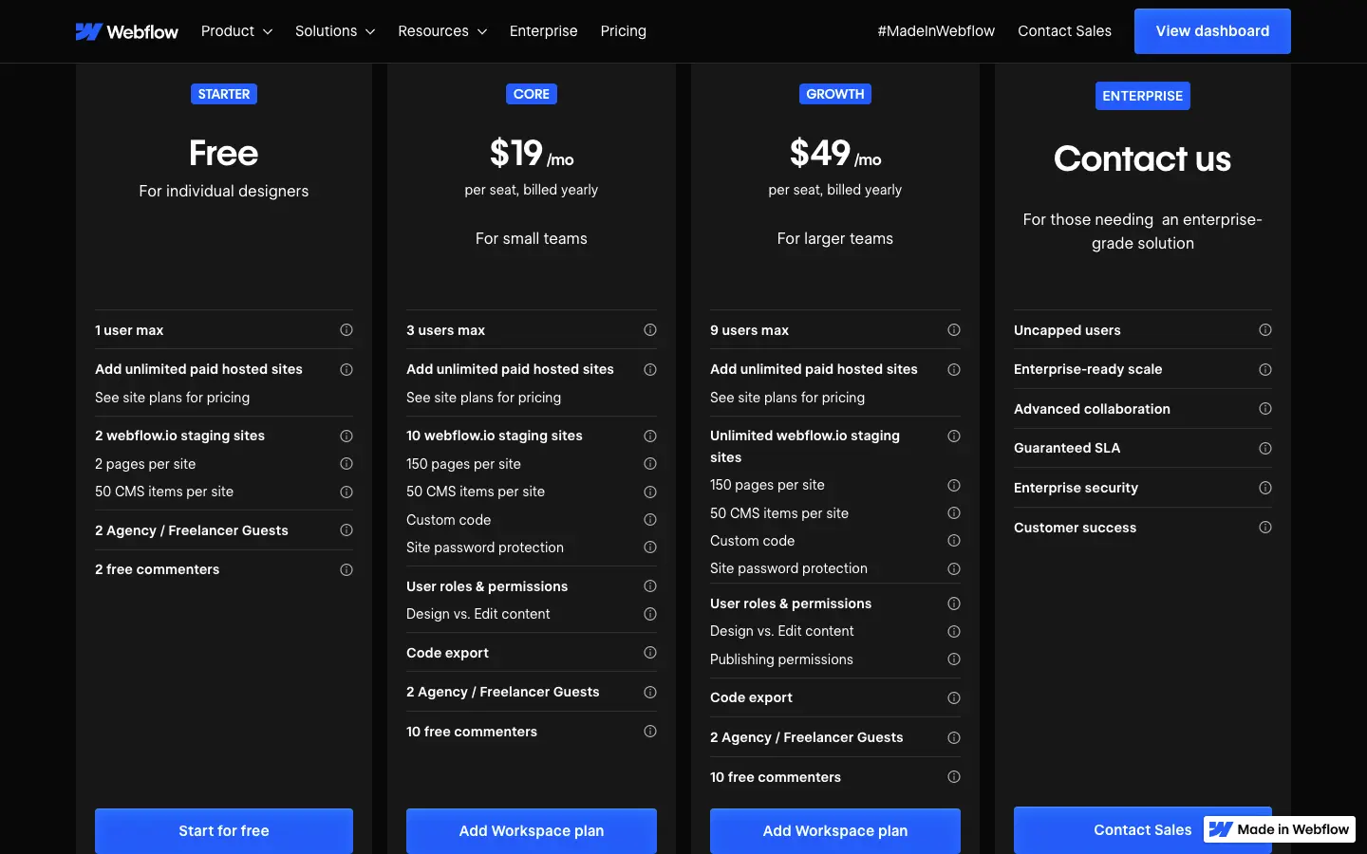The height and width of the screenshot is (854, 1367).
Task: Show info for Publishing permissions
Action: [x=954, y=659]
